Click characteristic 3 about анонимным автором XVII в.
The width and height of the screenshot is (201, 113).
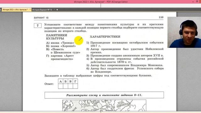(125, 56)
